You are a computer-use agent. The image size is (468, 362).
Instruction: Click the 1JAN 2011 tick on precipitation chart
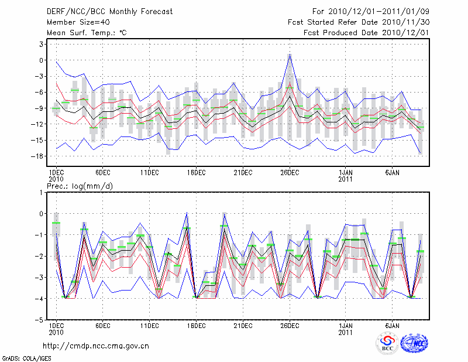[346, 329]
